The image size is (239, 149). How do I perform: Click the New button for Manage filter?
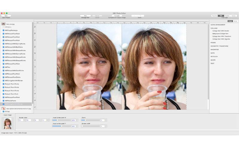[85, 16]
